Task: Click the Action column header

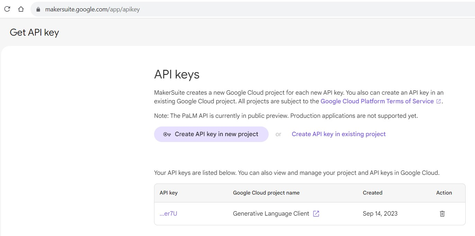Action: 444,193
